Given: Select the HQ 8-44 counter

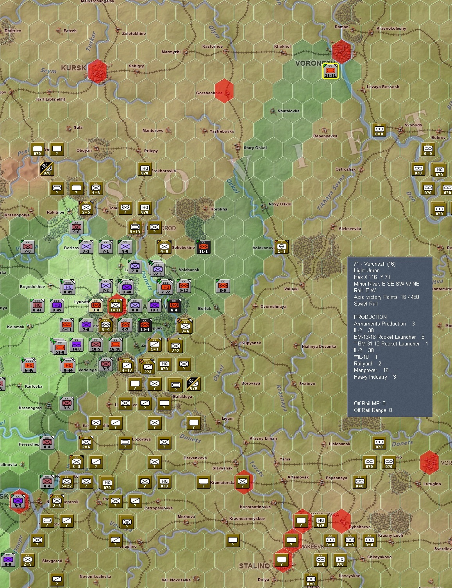Looking at the screenshot, I should click(x=68, y=365).
